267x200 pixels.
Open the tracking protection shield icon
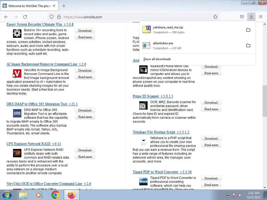click(52, 17)
